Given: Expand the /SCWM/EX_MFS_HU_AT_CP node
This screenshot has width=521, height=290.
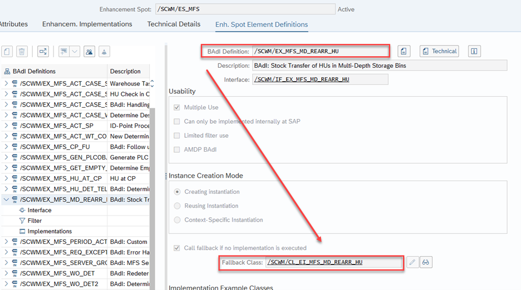Looking at the screenshot, I should (6, 178).
